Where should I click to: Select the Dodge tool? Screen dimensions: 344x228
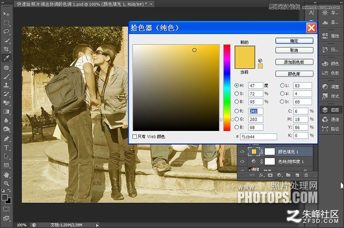click(6, 129)
